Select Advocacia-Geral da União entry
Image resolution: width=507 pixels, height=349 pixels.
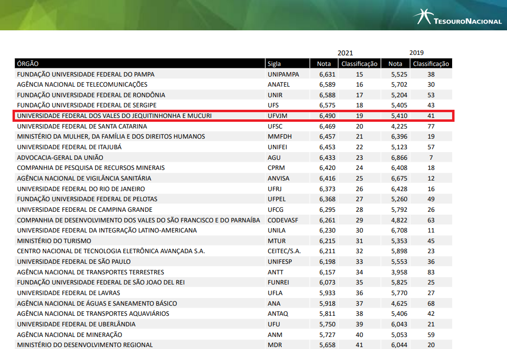[60, 157]
